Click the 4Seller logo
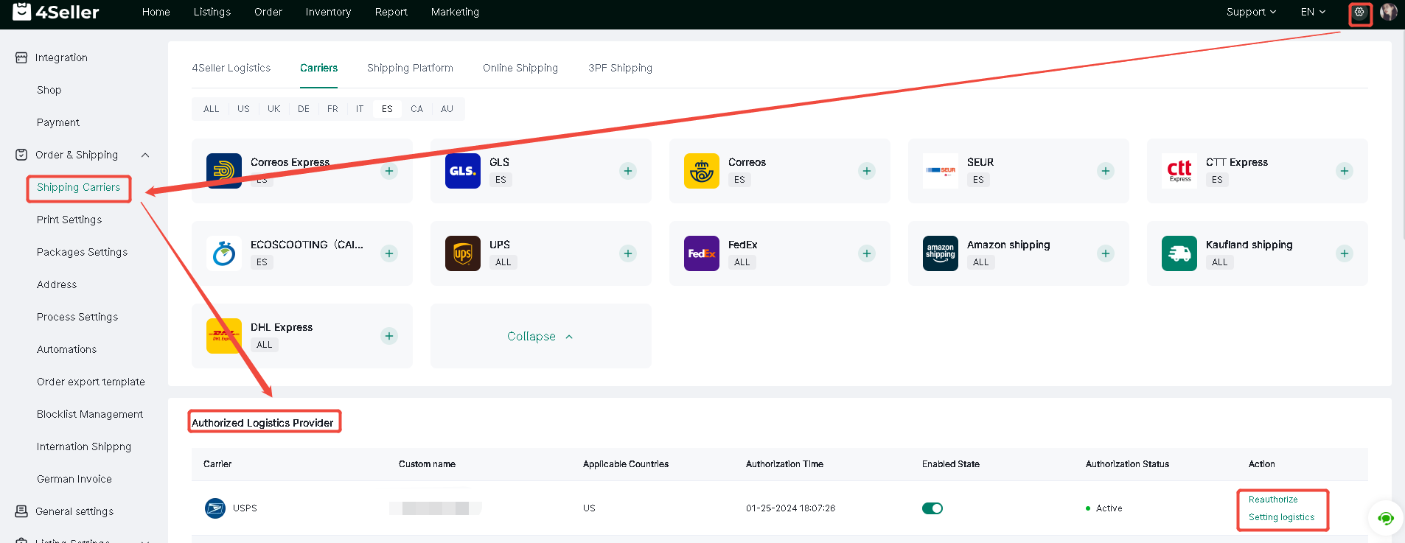The height and width of the screenshot is (543, 1405). [x=56, y=12]
